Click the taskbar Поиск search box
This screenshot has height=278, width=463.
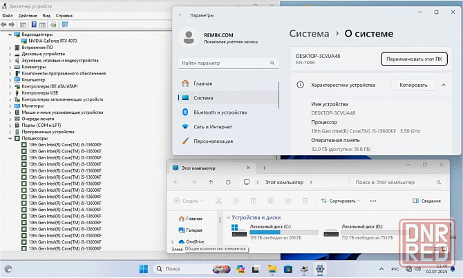coord(193,269)
